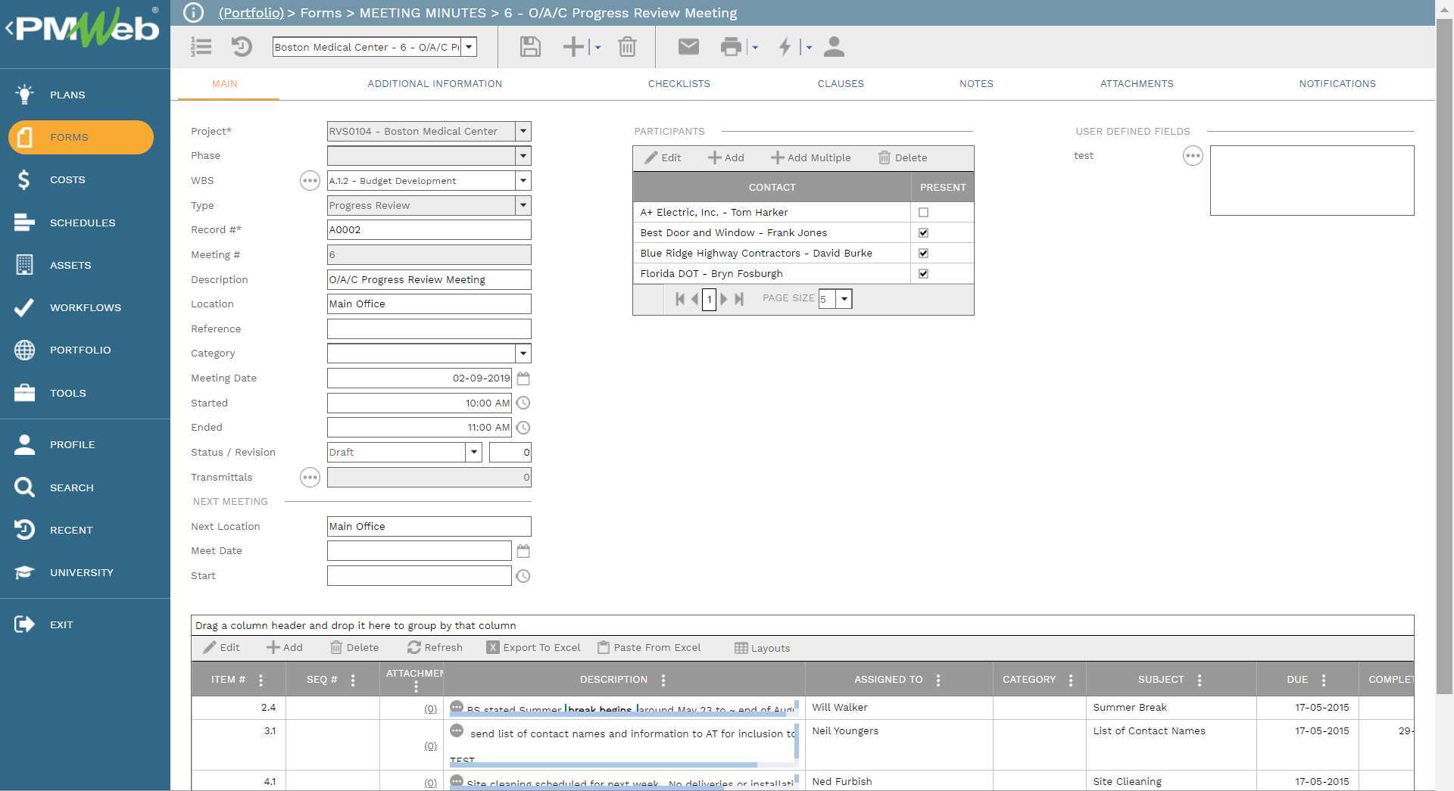This screenshot has height=791, width=1454.
Task: Click the info icon beside the Portfolio breadcrumb
Action: coord(194,13)
